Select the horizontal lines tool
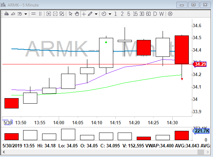Viewport: 213px width, 157px height. [33, 14]
